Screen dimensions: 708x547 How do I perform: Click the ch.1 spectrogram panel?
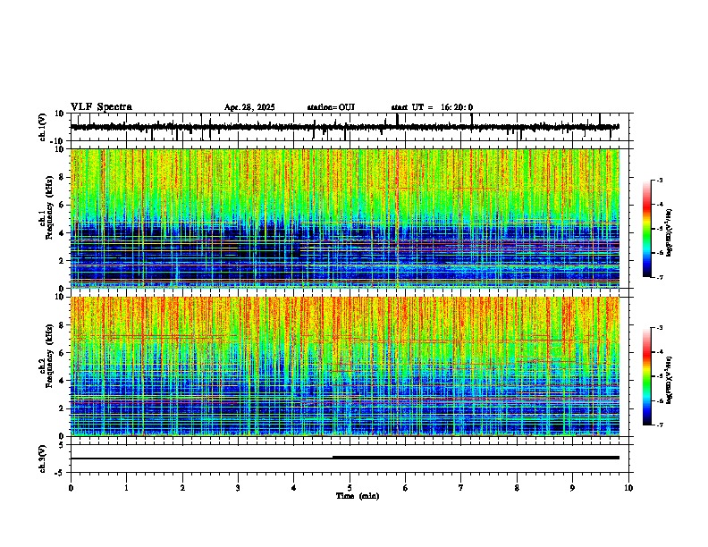345,218
